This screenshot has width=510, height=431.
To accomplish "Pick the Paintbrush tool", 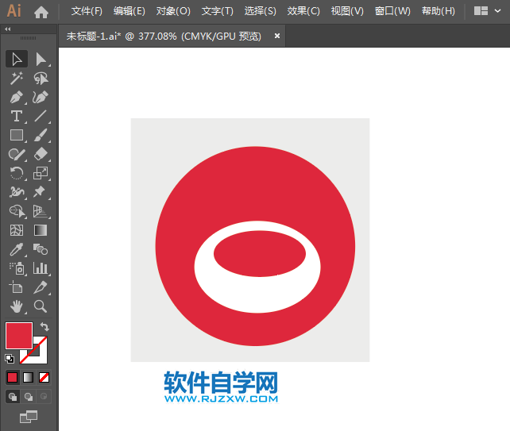I will tap(41, 135).
